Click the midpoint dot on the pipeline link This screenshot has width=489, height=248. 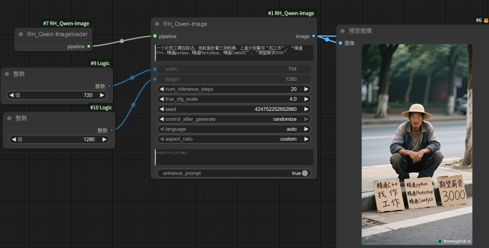coord(122,41)
